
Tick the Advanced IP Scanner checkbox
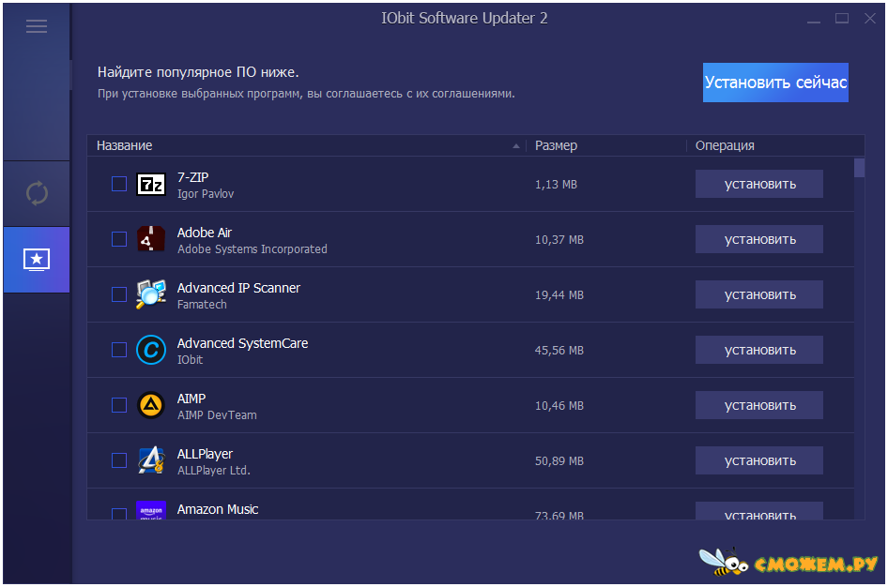(119, 294)
